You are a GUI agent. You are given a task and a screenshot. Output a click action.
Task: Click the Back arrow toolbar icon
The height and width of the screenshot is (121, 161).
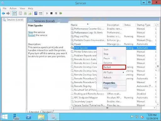(x=3, y=13)
